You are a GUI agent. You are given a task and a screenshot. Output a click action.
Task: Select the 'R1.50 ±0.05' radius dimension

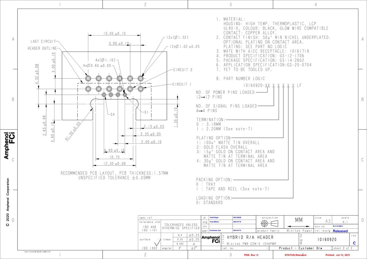coord(73,131)
